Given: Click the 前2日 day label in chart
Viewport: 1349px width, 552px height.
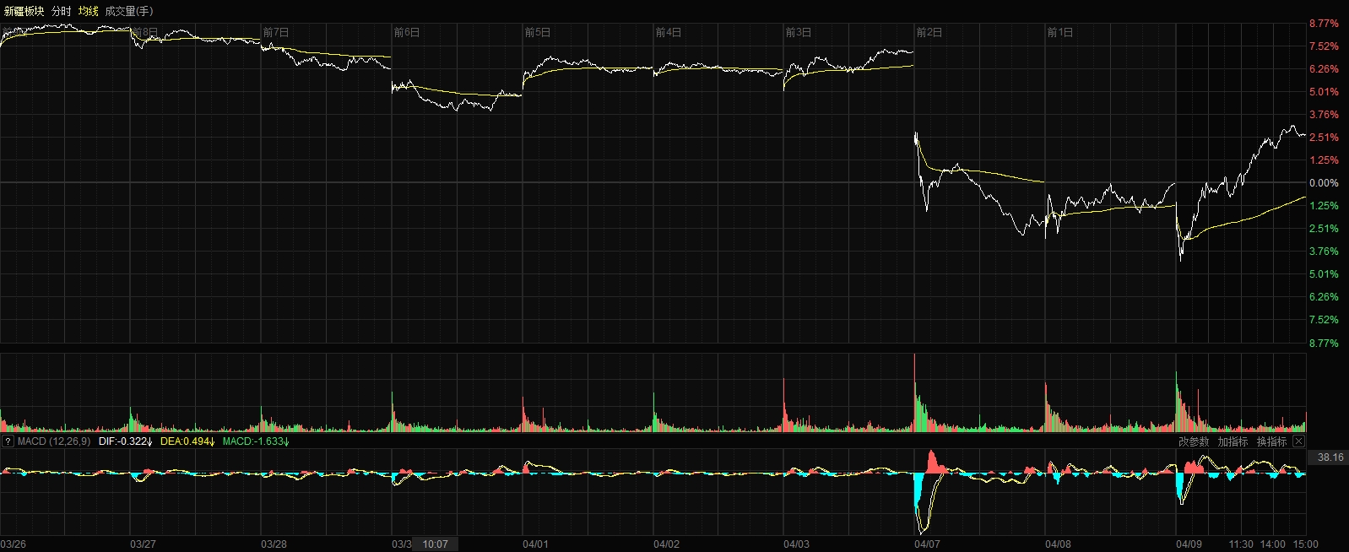Looking at the screenshot, I should [x=929, y=33].
